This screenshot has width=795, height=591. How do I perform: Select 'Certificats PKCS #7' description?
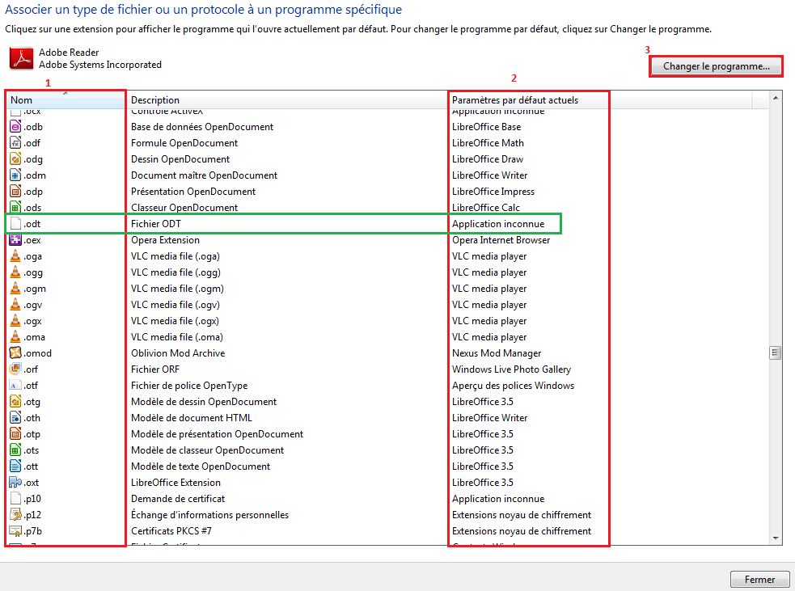[x=171, y=530]
